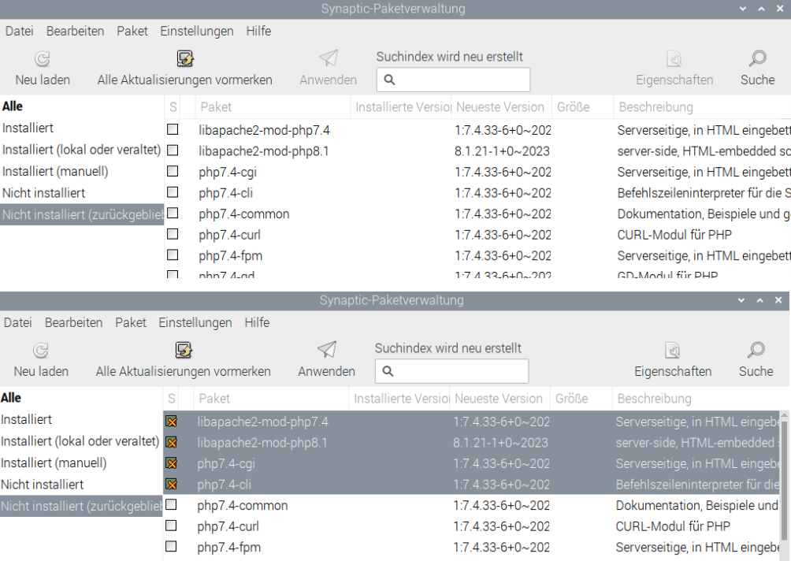791x561 pixels.
Task: Reload package list using lower window's Neu laden
Action: [x=41, y=359]
